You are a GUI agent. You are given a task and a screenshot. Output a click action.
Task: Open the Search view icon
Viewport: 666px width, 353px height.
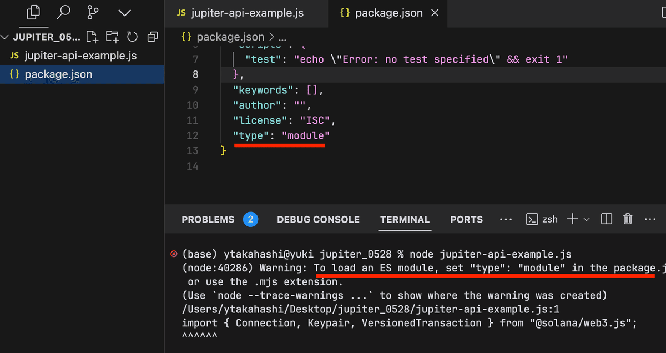(64, 12)
